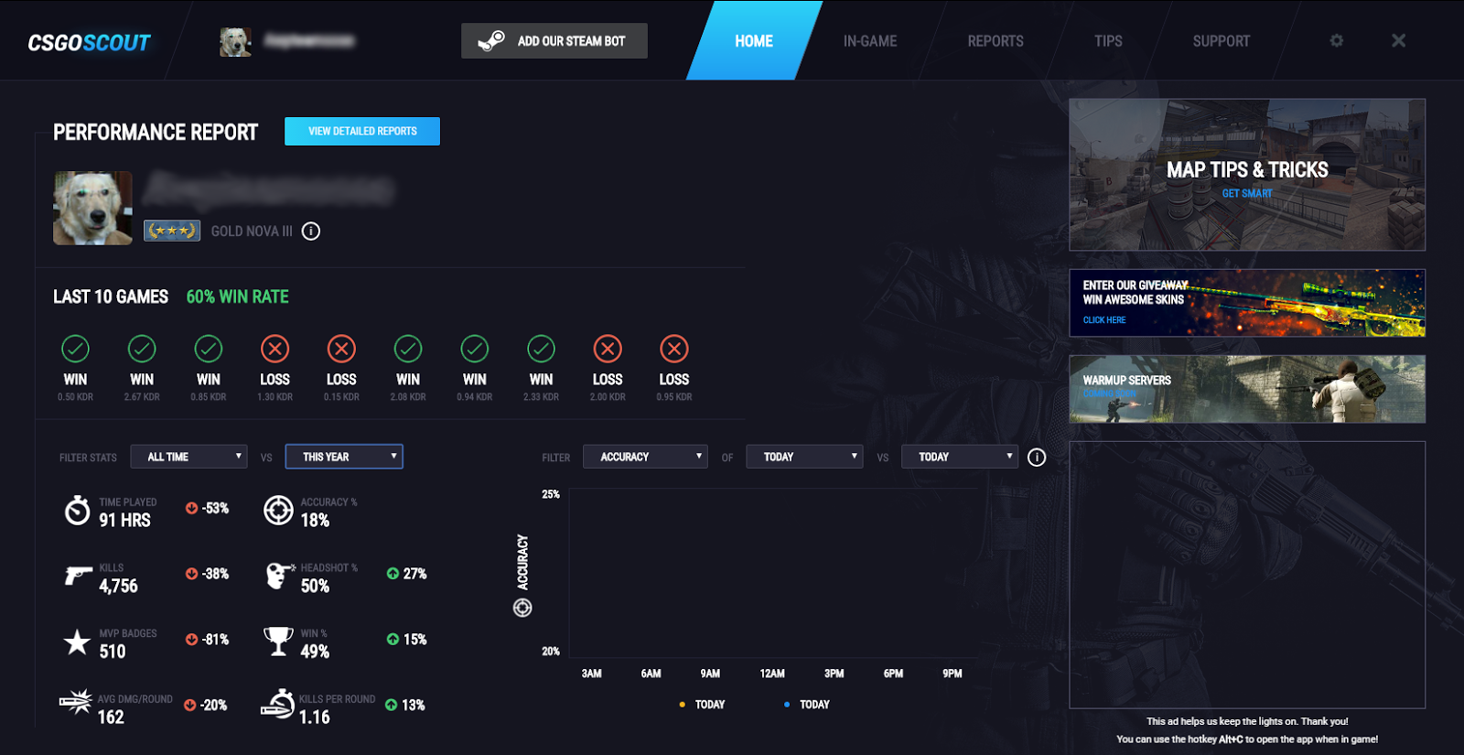Viewport: 1464px width, 755px height.
Task: Open the This Year comparison dropdown
Action: click(x=344, y=457)
